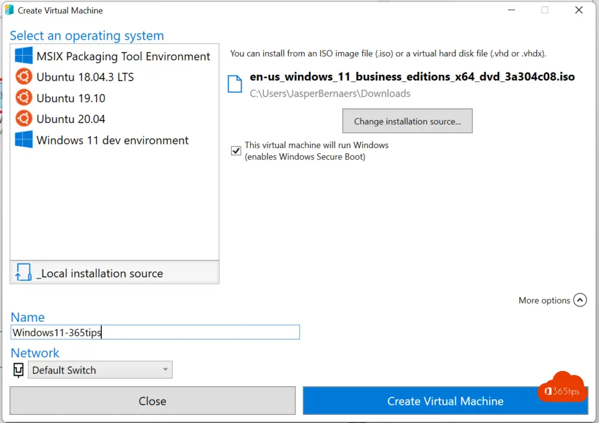Click the Create Virtual Machine title bar app icon
This screenshot has height=423, width=599.
(9, 11)
